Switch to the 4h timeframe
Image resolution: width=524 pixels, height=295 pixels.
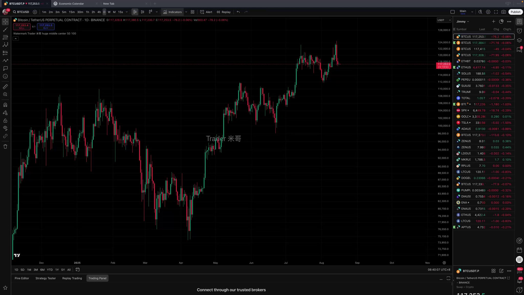tap(99, 12)
